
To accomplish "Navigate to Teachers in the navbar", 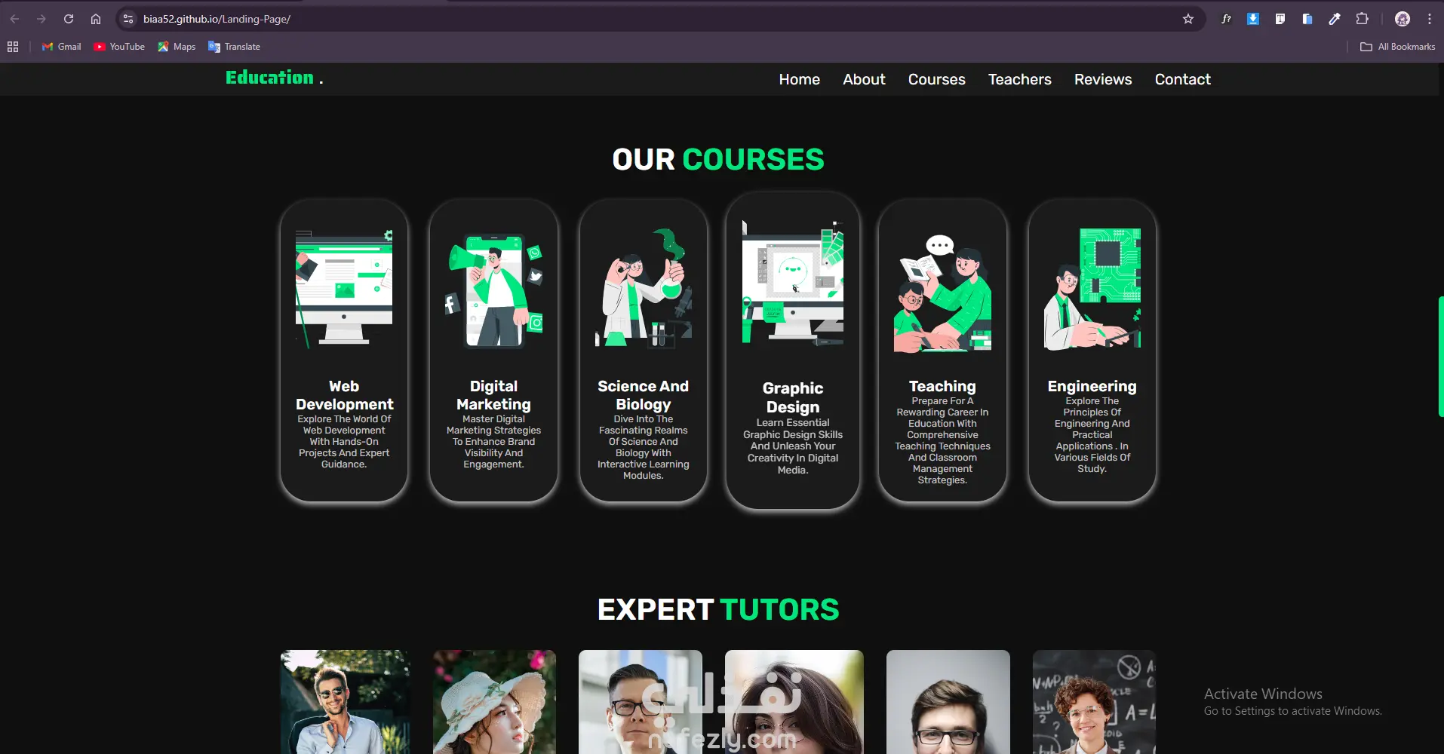I will click(1019, 79).
